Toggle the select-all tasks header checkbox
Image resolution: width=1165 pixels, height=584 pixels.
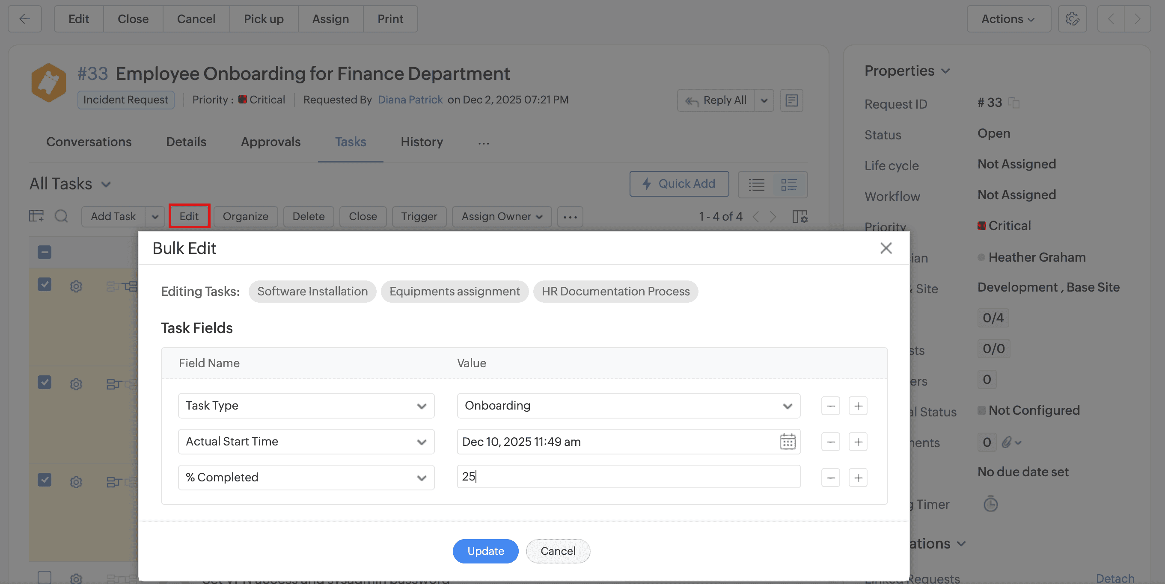(x=45, y=251)
